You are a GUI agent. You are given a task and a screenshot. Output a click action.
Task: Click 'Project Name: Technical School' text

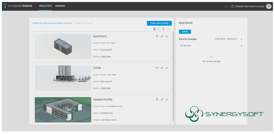tap(108, 106)
